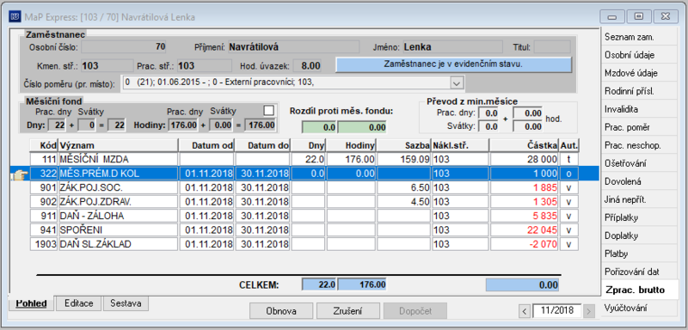
Task: Click the MaP Express app icon in title bar
Action: pos(15,17)
